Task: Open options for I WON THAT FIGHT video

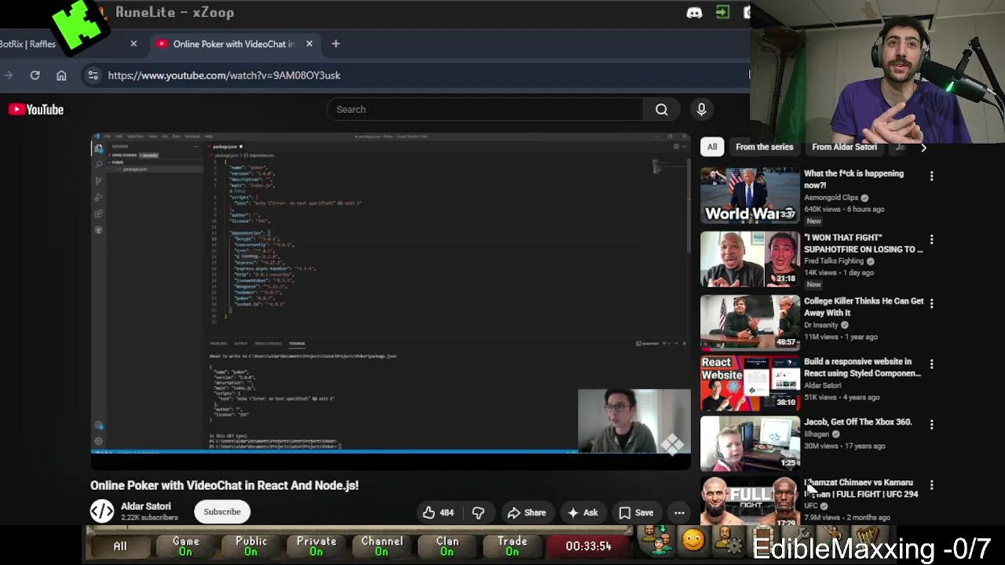Action: (931, 239)
